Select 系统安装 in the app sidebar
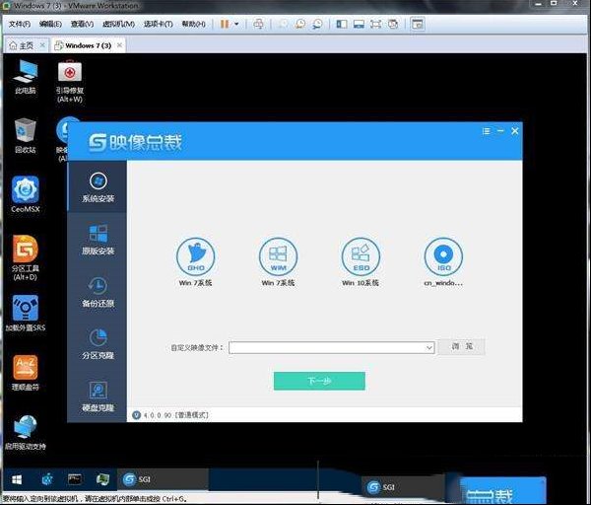Image resolution: width=591 pixels, height=505 pixels. pyautogui.click(x=98, y=187)
